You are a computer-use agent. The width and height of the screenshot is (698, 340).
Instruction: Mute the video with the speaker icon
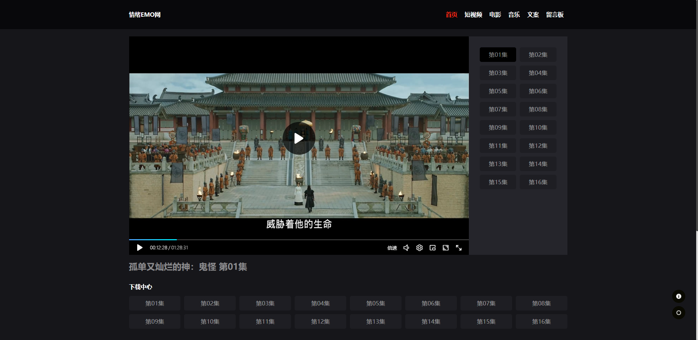pyautogui.click(x=406, y=248)
